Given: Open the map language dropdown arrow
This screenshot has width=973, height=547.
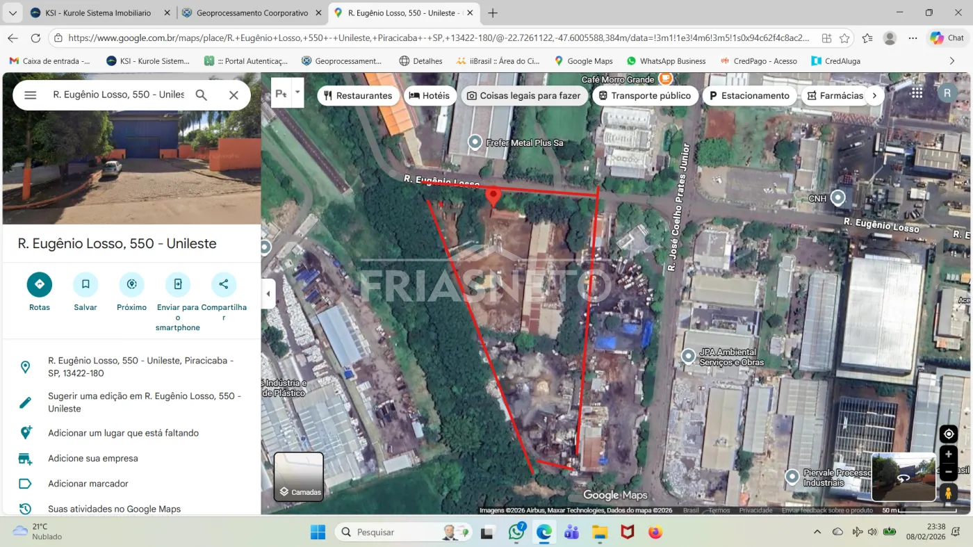Looking at the screenshot, I should point(297,92).
